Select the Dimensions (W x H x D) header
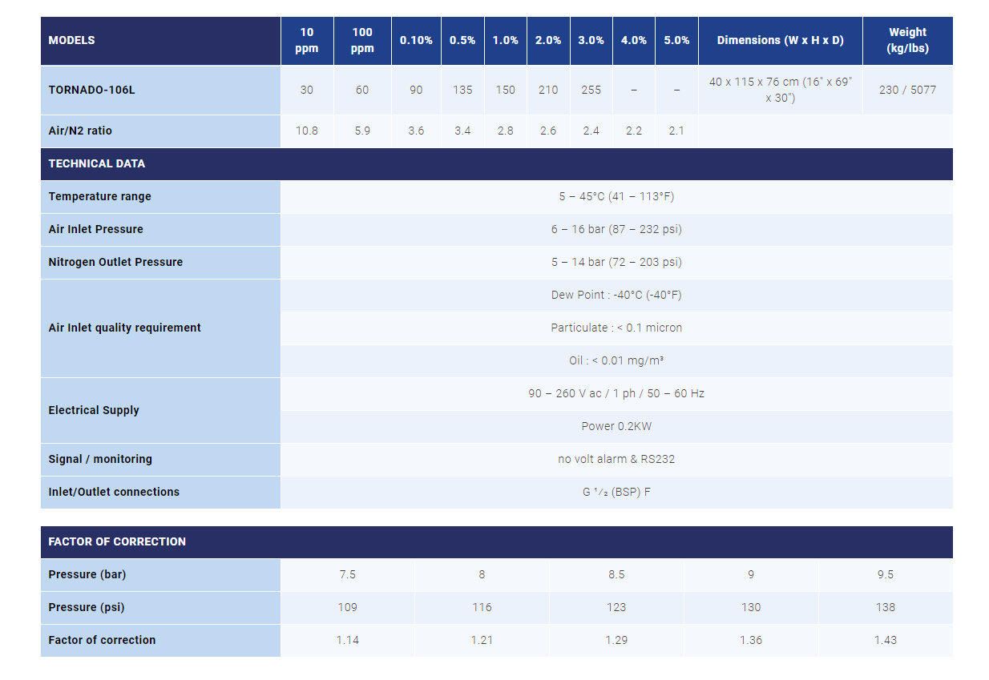The width and height of the screenshot is (989, 680). (780, 40)
